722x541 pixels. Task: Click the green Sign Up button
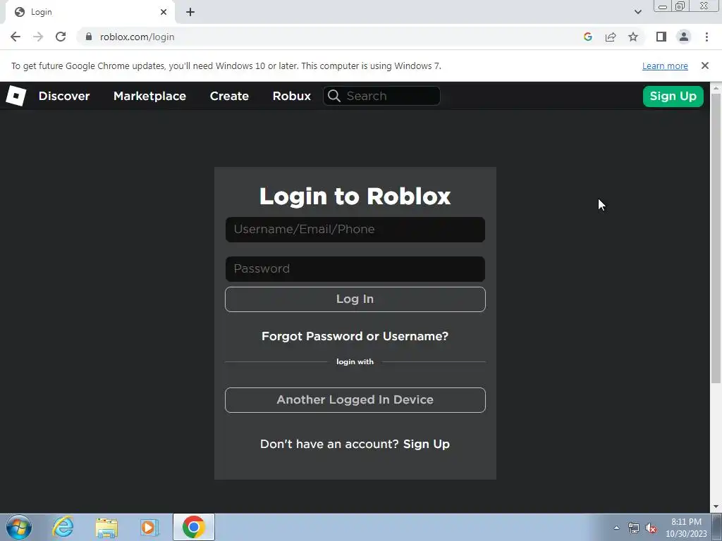pyautogui.click(x=673, y=96)
